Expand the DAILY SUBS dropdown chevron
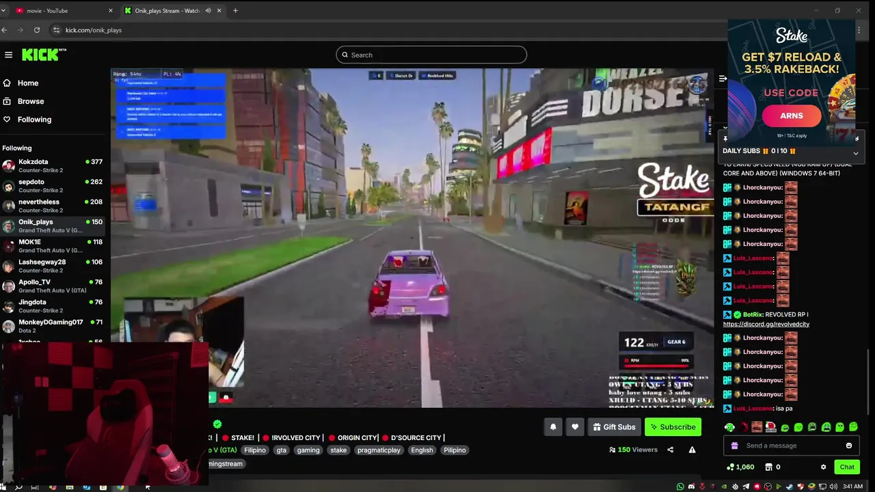 click(855, 154)
